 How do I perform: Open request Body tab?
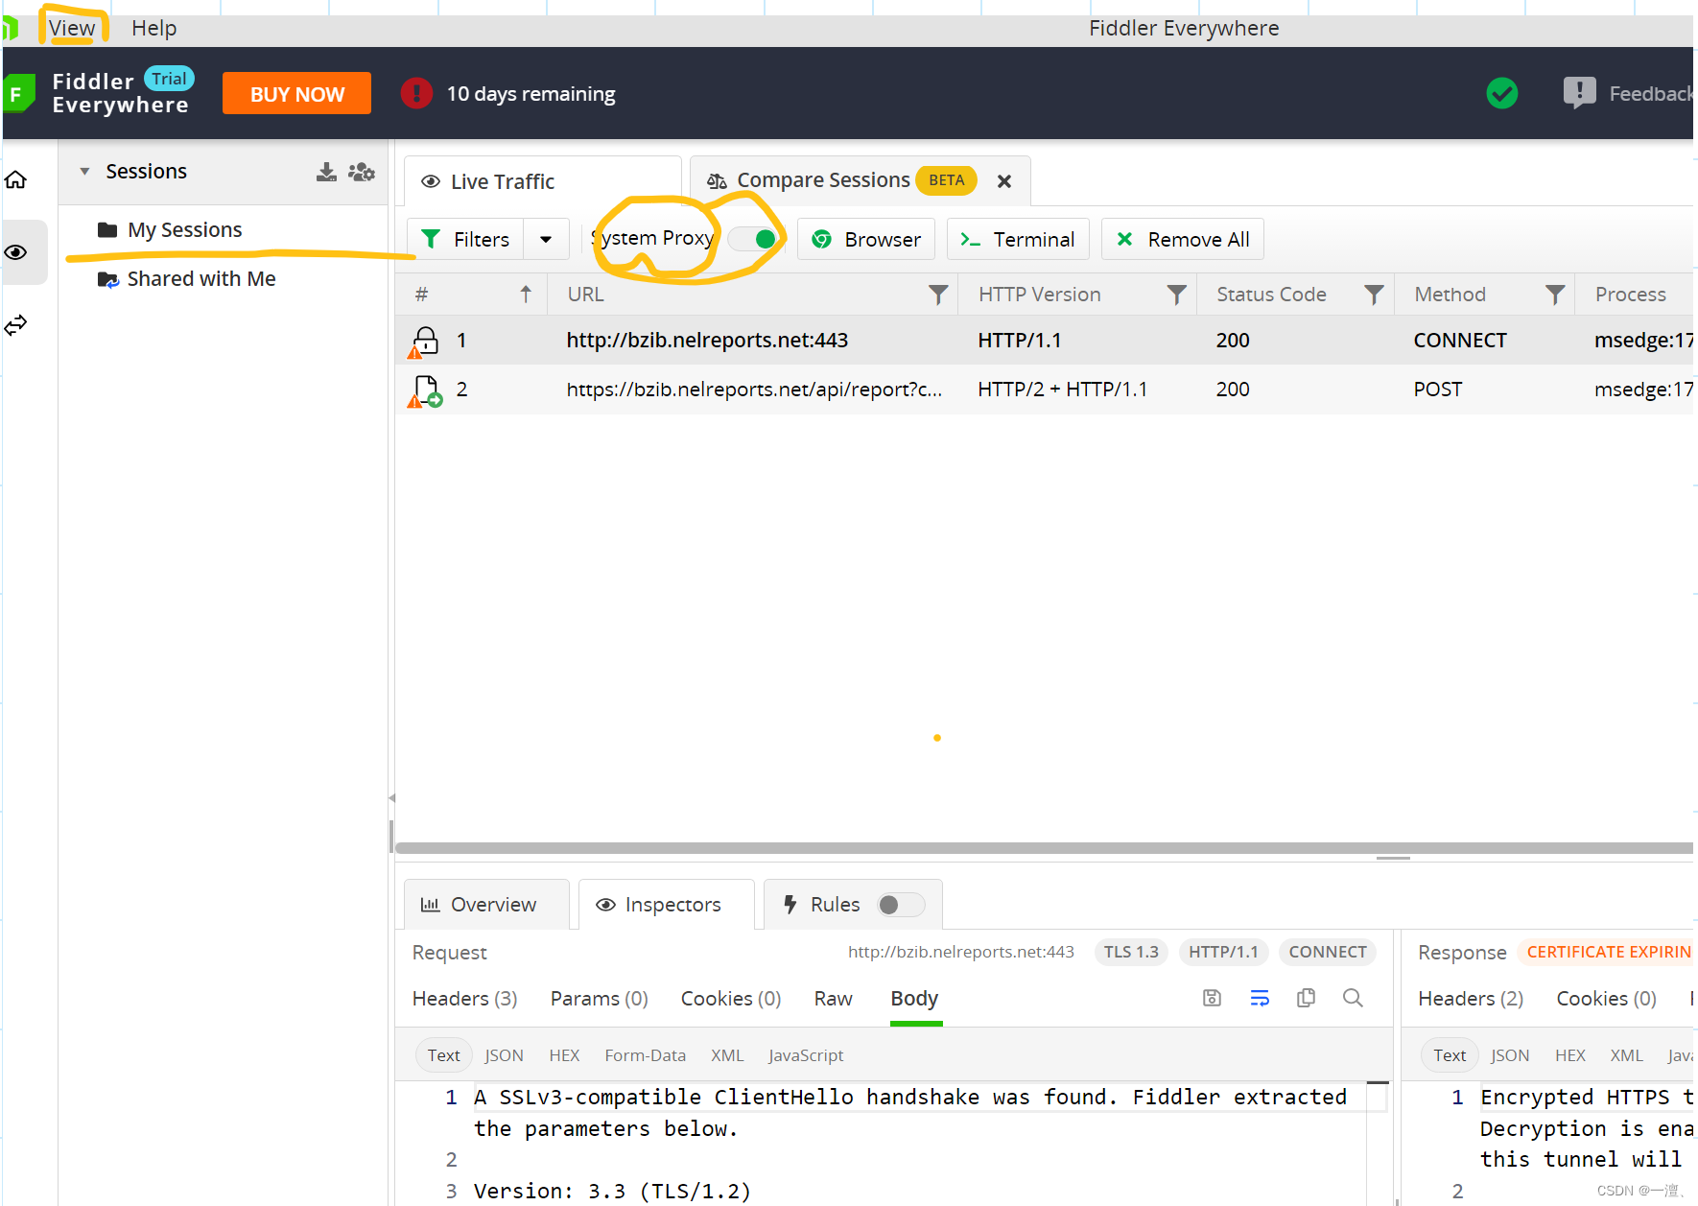914,999
